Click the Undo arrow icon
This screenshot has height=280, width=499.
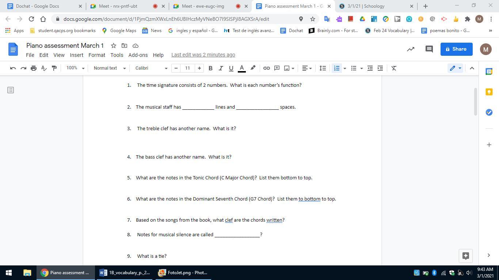(x=13, y=68)
